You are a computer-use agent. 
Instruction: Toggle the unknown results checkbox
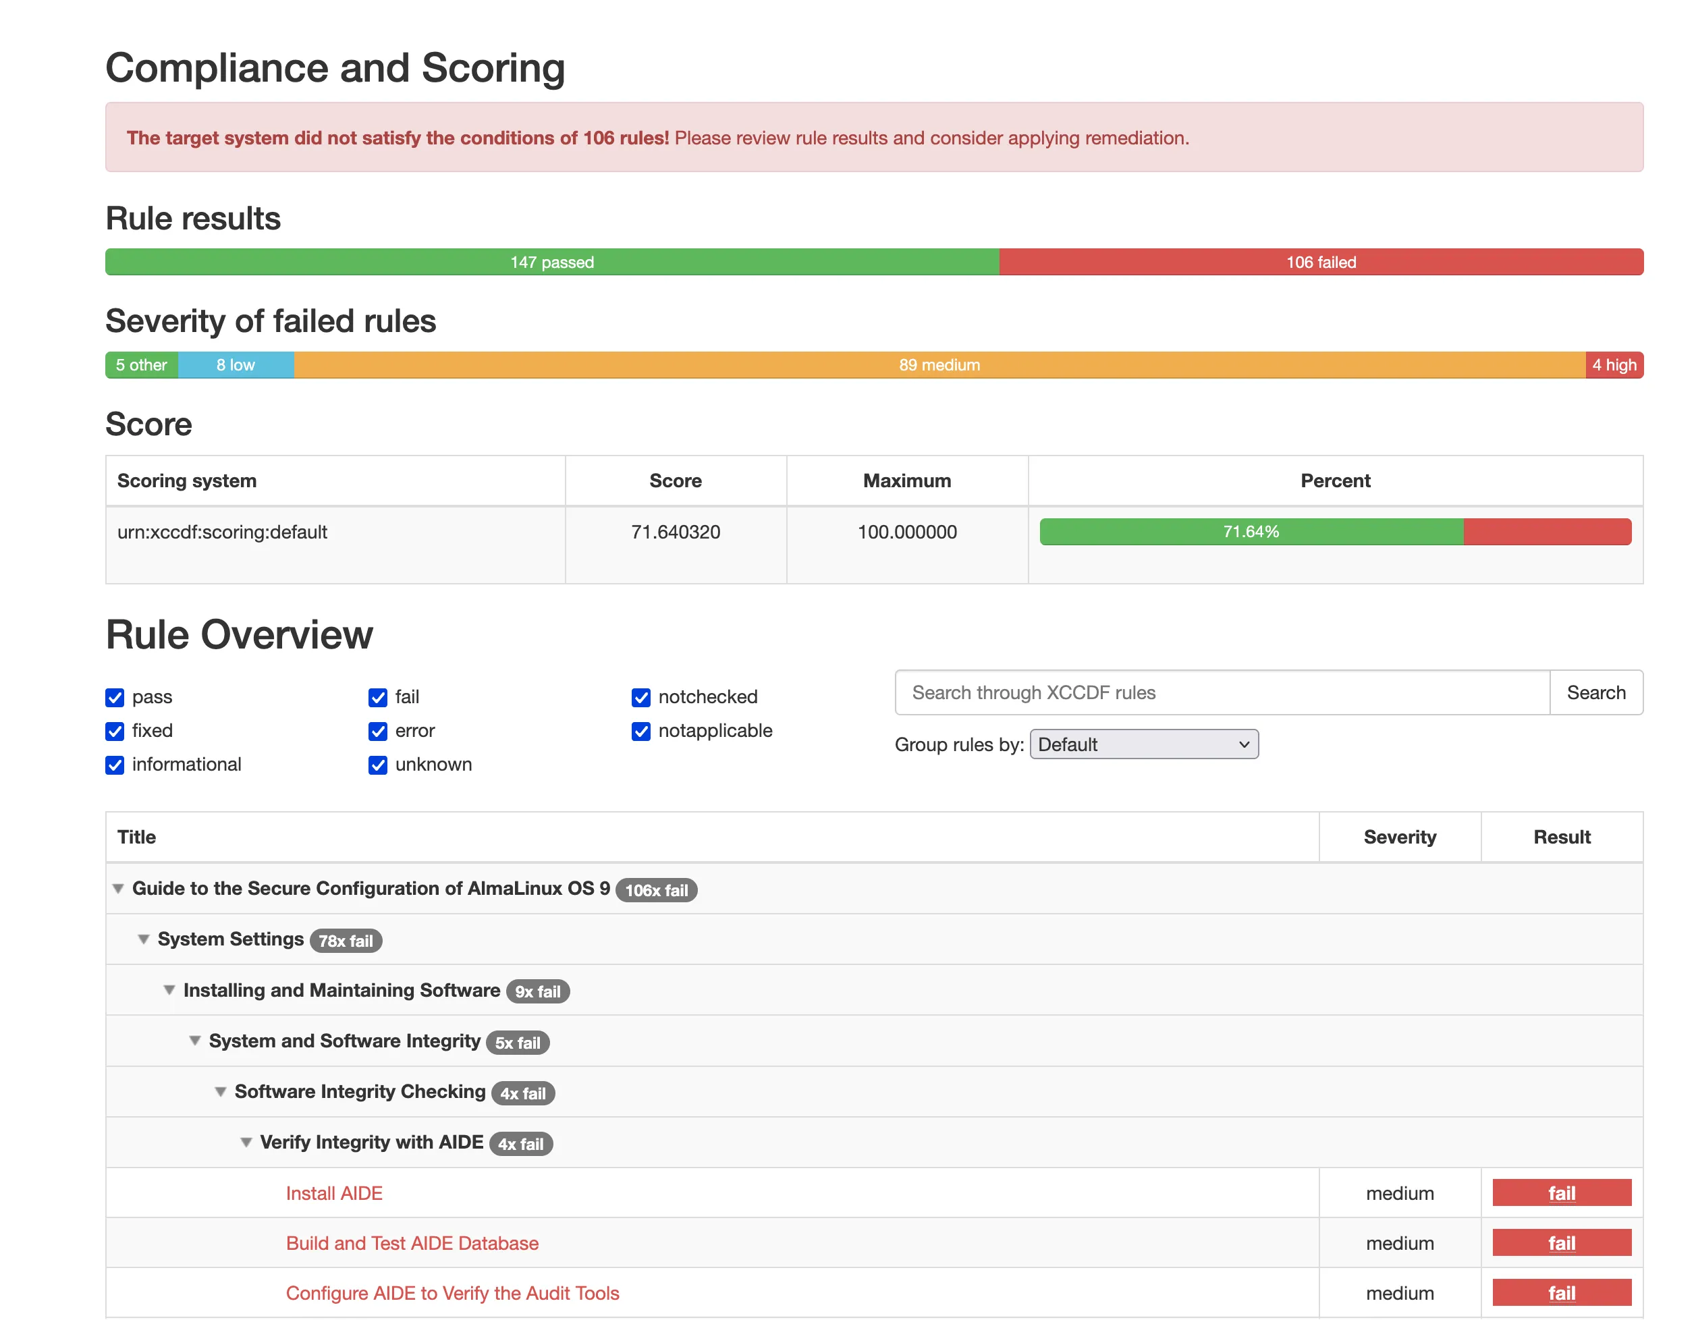coord(378,765)
